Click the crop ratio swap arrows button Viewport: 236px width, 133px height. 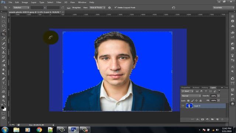[x=45, y=7]
